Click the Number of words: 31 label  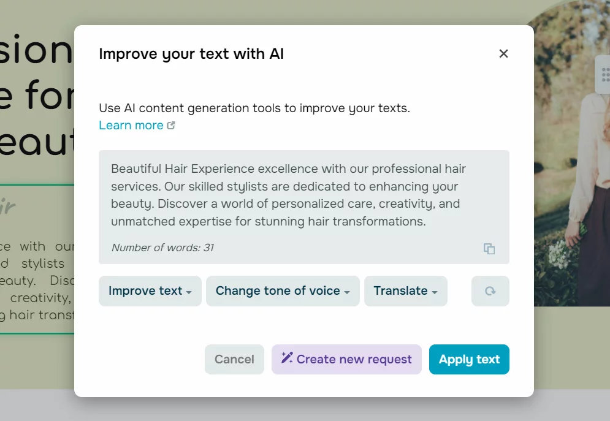[162, 248]
